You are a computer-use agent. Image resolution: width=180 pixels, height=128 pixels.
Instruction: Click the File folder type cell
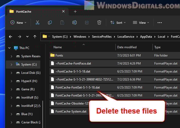161,55
